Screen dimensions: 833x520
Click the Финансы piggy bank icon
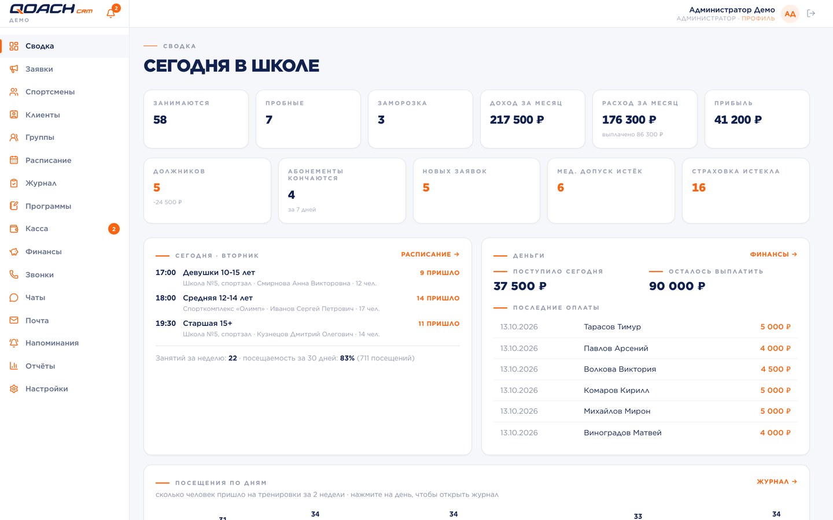[14, 251]
